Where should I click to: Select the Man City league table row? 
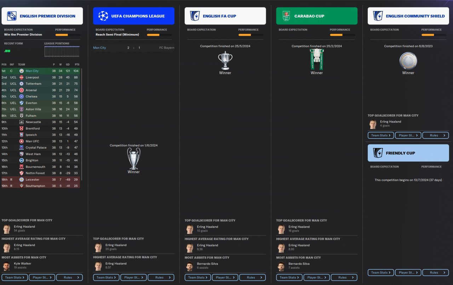41,71
